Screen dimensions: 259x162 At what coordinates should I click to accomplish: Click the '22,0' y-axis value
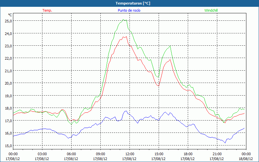[x=8, y=58]
